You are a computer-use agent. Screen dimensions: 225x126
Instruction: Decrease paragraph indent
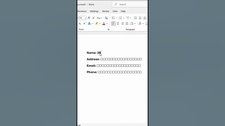click(x=135, y=18)
